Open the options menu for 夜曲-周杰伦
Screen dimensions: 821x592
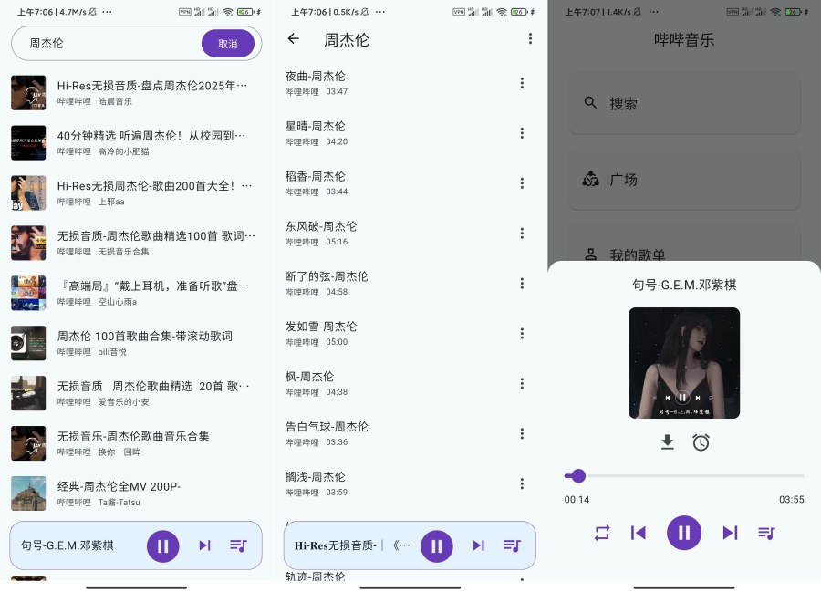522,83
